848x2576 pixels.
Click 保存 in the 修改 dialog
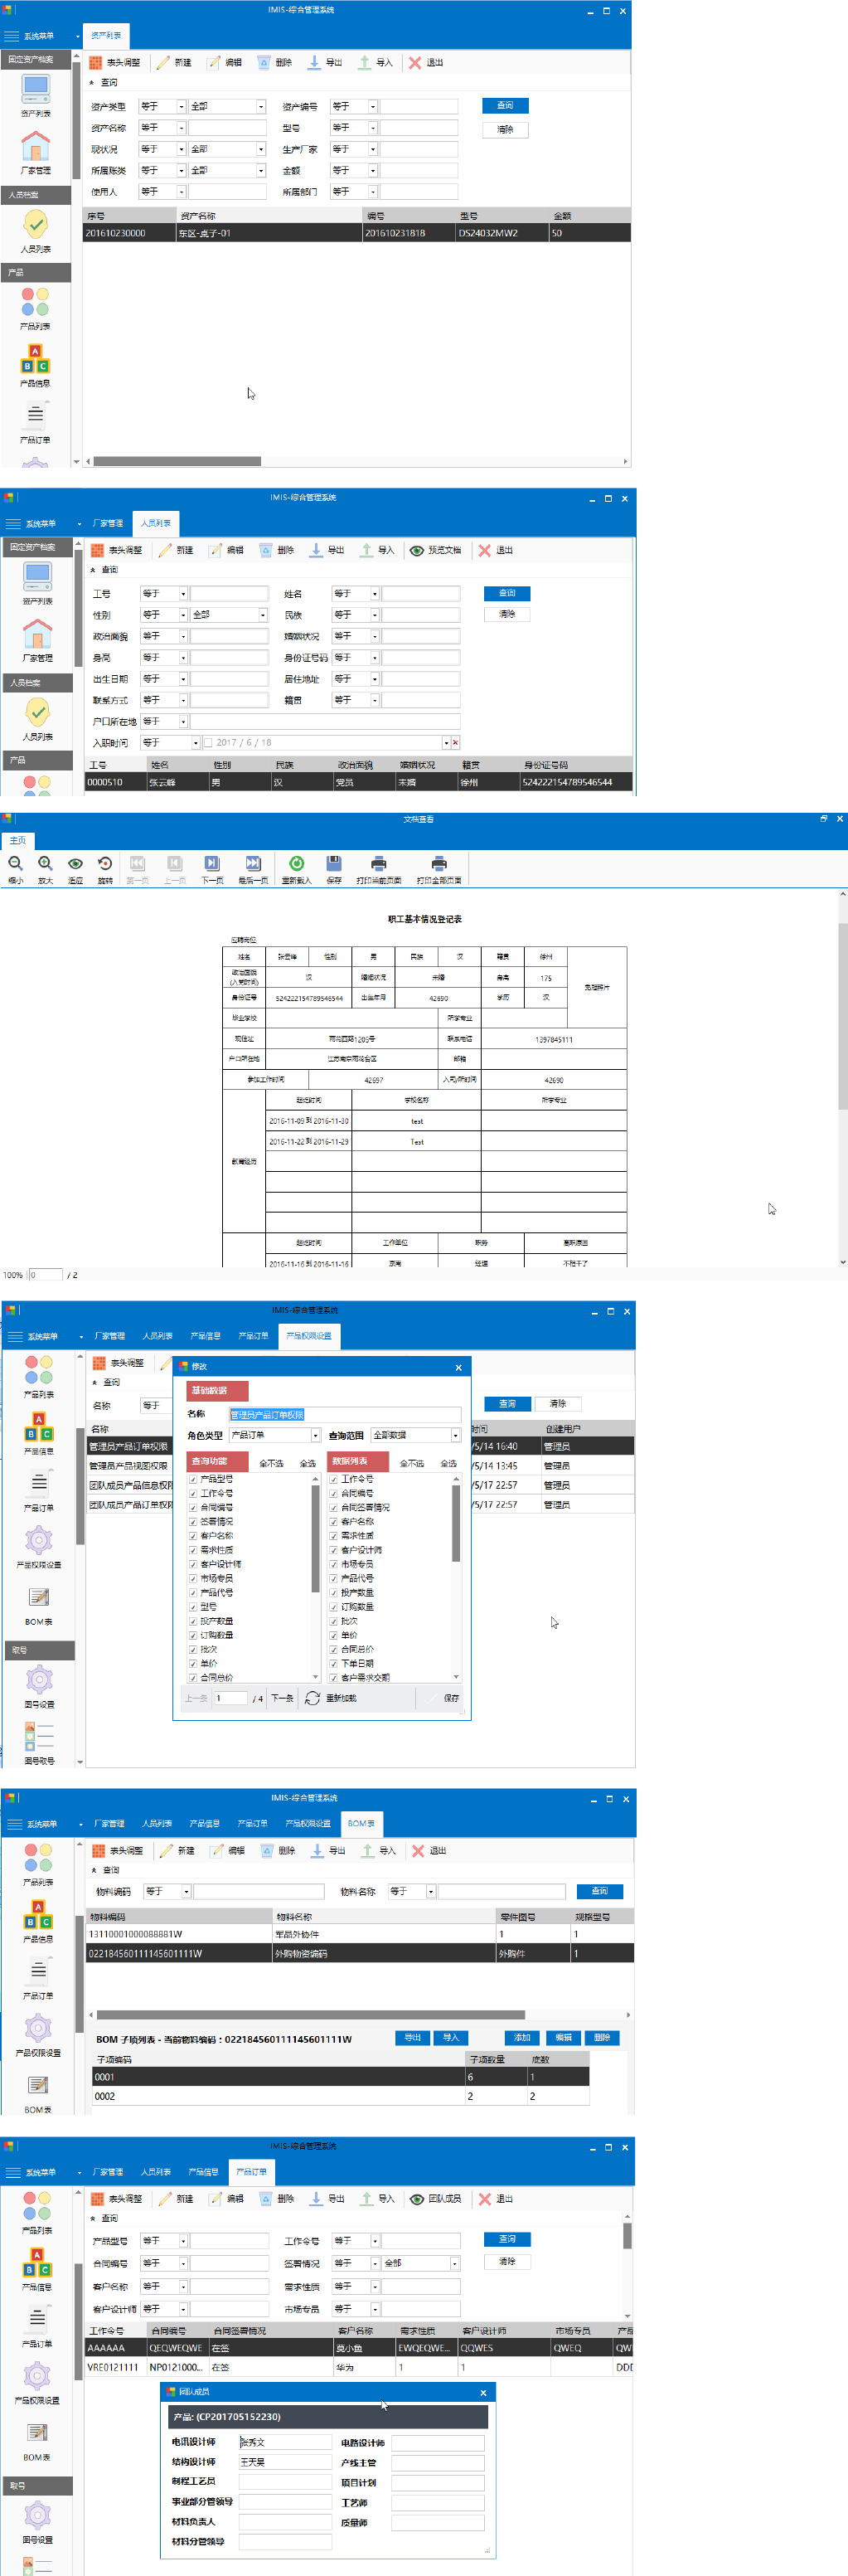[x=444, y=1698]
